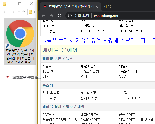Screen dimensions: 155x124
Task: Open Explorer recent locations dropdown
Action: point(19,12)
